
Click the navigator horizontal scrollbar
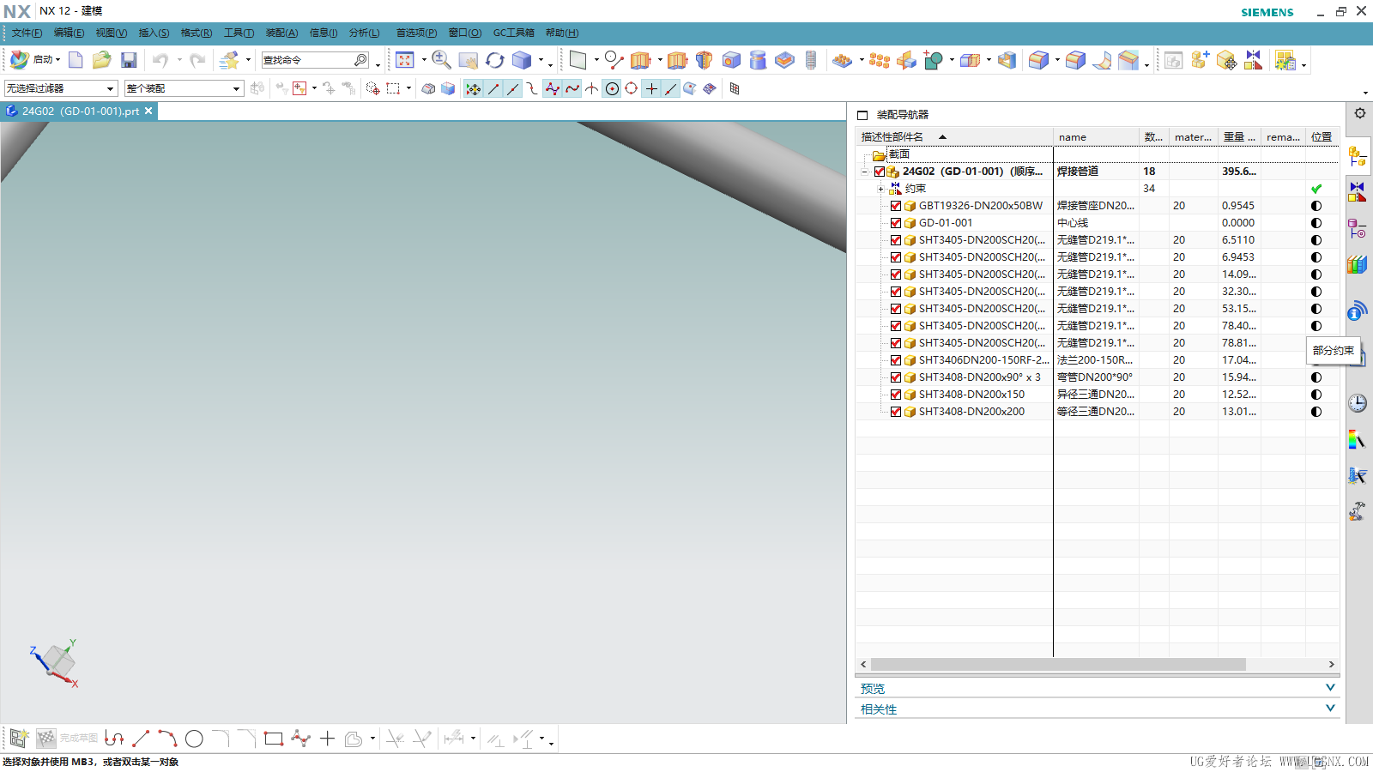tap(1058, 665)
